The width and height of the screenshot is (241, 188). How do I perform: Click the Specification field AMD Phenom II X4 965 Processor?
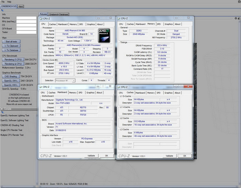tap(84, 45)
